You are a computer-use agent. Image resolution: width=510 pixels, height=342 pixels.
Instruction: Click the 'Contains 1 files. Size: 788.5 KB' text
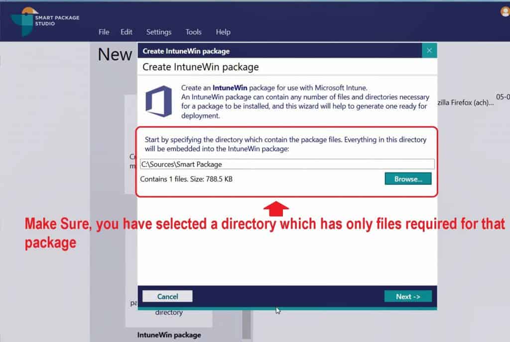coord(186,179)
